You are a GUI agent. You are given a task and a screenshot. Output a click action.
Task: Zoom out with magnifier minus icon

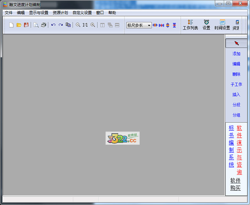click(x=78, y=25)
